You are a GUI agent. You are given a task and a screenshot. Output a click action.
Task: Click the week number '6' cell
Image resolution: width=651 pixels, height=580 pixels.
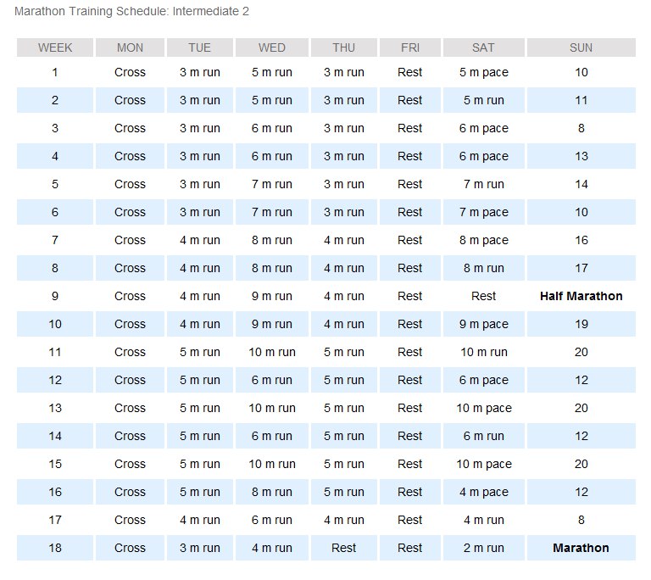(55, 212)
